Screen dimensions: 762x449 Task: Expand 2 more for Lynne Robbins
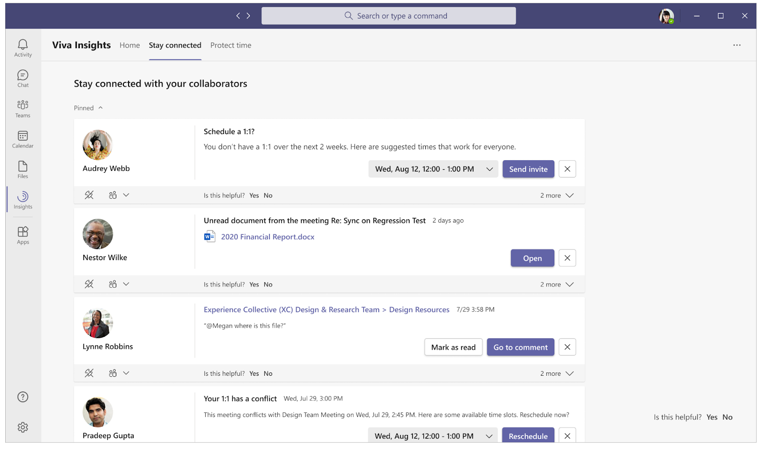click(557, 373)
